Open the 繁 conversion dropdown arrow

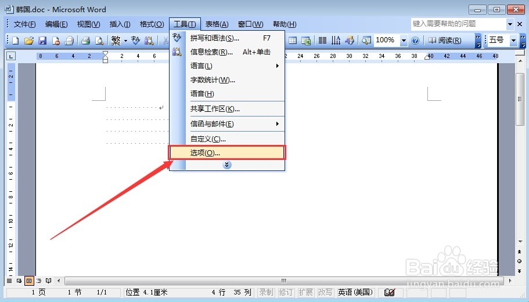click(125, 41)
